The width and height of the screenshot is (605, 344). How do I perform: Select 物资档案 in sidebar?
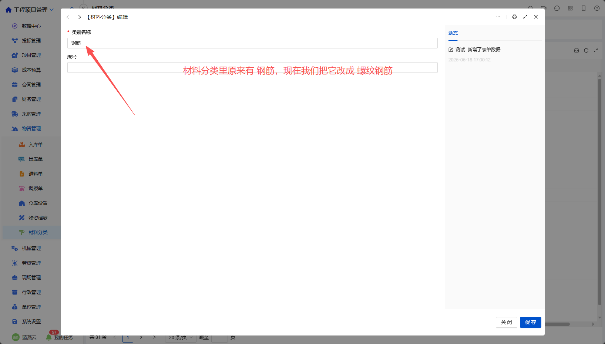38,218
